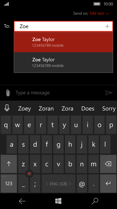Pick the Zoran word suggestion
Image resolution: width=117 pixels, height=209 pixels.
[x=46, y=109]
